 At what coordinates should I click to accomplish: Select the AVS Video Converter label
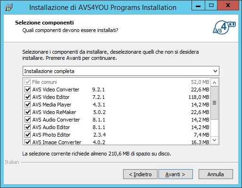click(56, 90)
